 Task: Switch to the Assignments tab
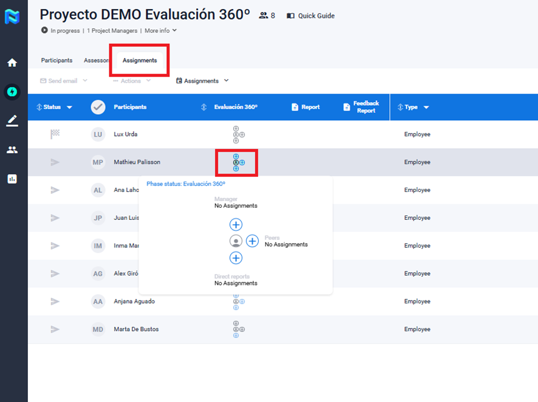point(140,60)
